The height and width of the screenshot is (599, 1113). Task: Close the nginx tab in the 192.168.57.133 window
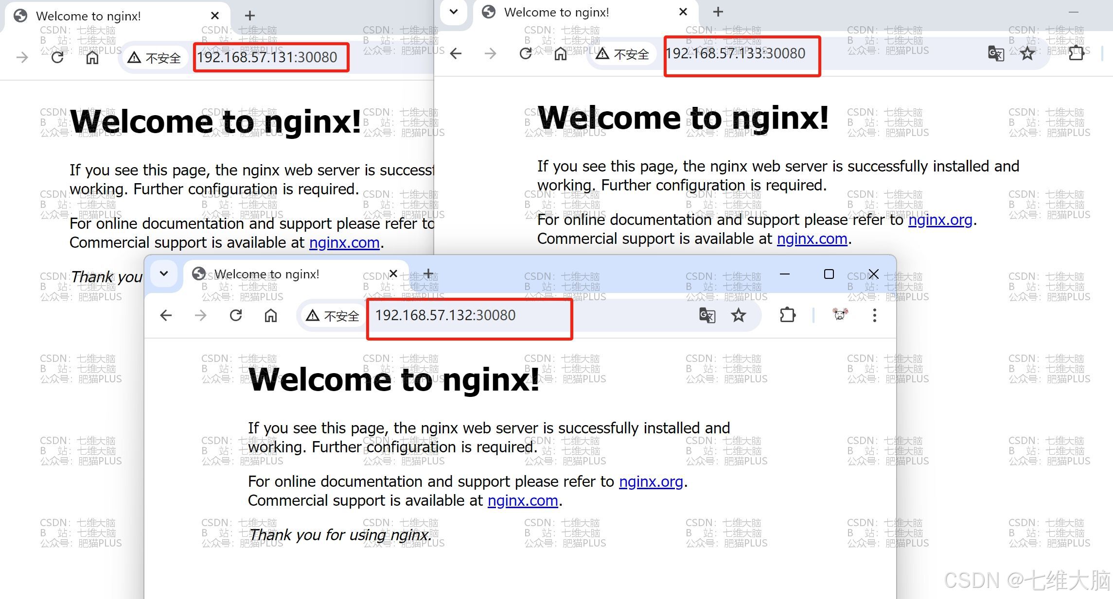[683, 12]
